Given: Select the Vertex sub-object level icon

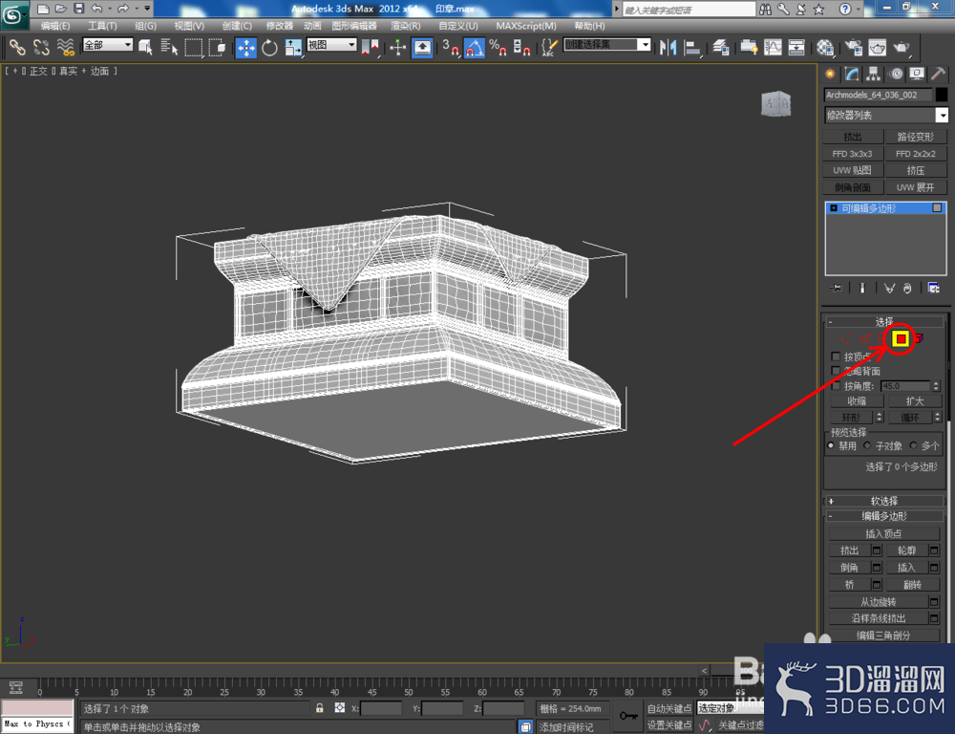Looking at the screenshot, I should 846,338.
